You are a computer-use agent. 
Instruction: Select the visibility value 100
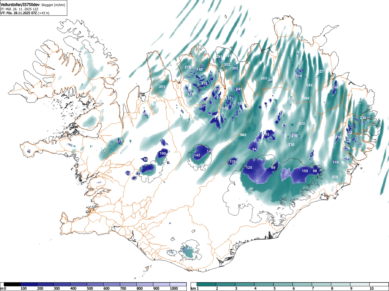(163, 153)
